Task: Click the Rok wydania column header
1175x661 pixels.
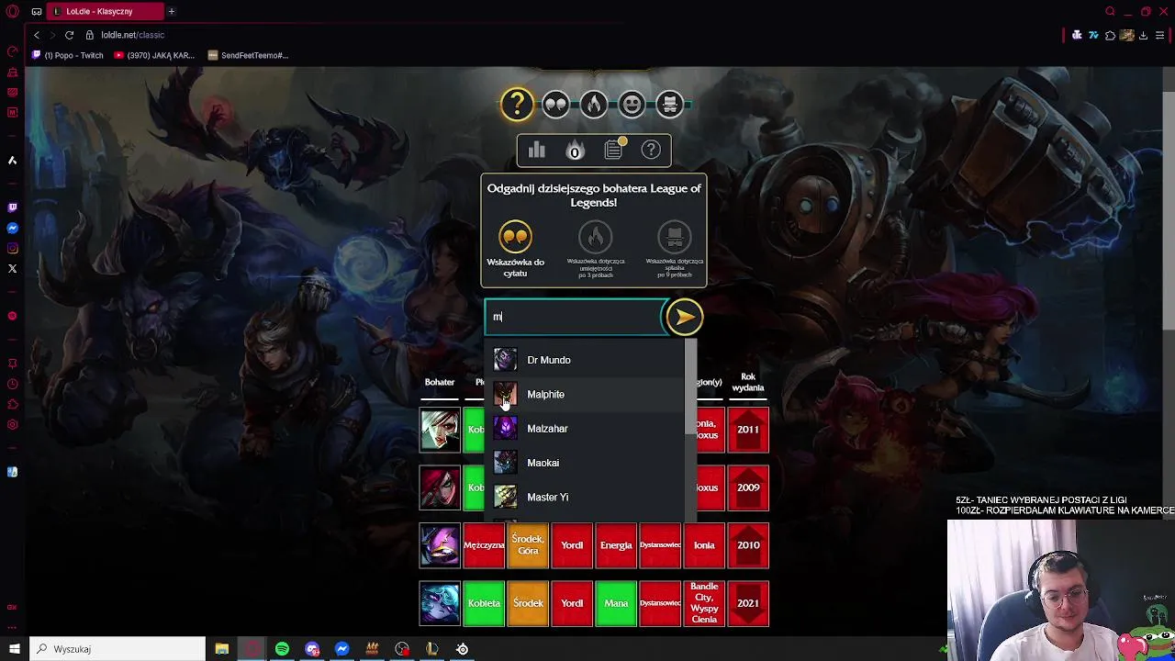Action: [x=748, y=382]
